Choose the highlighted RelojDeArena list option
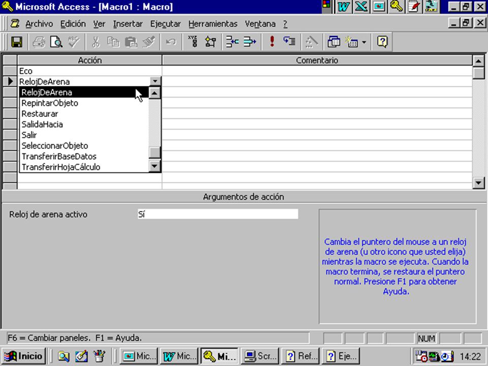This screenshot has width=488, height=366. click(x=84, y=93)
